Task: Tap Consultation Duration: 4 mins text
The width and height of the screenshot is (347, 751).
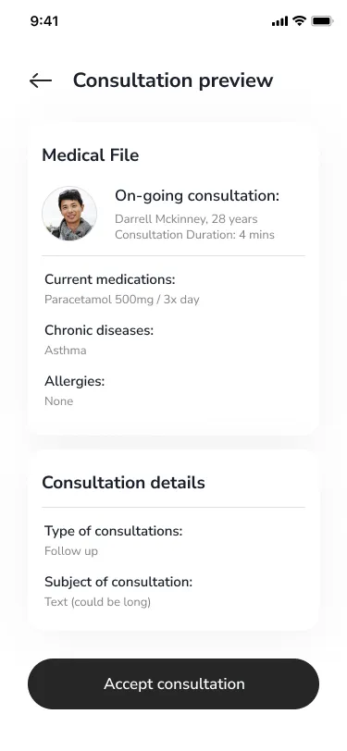Action: 194,235
